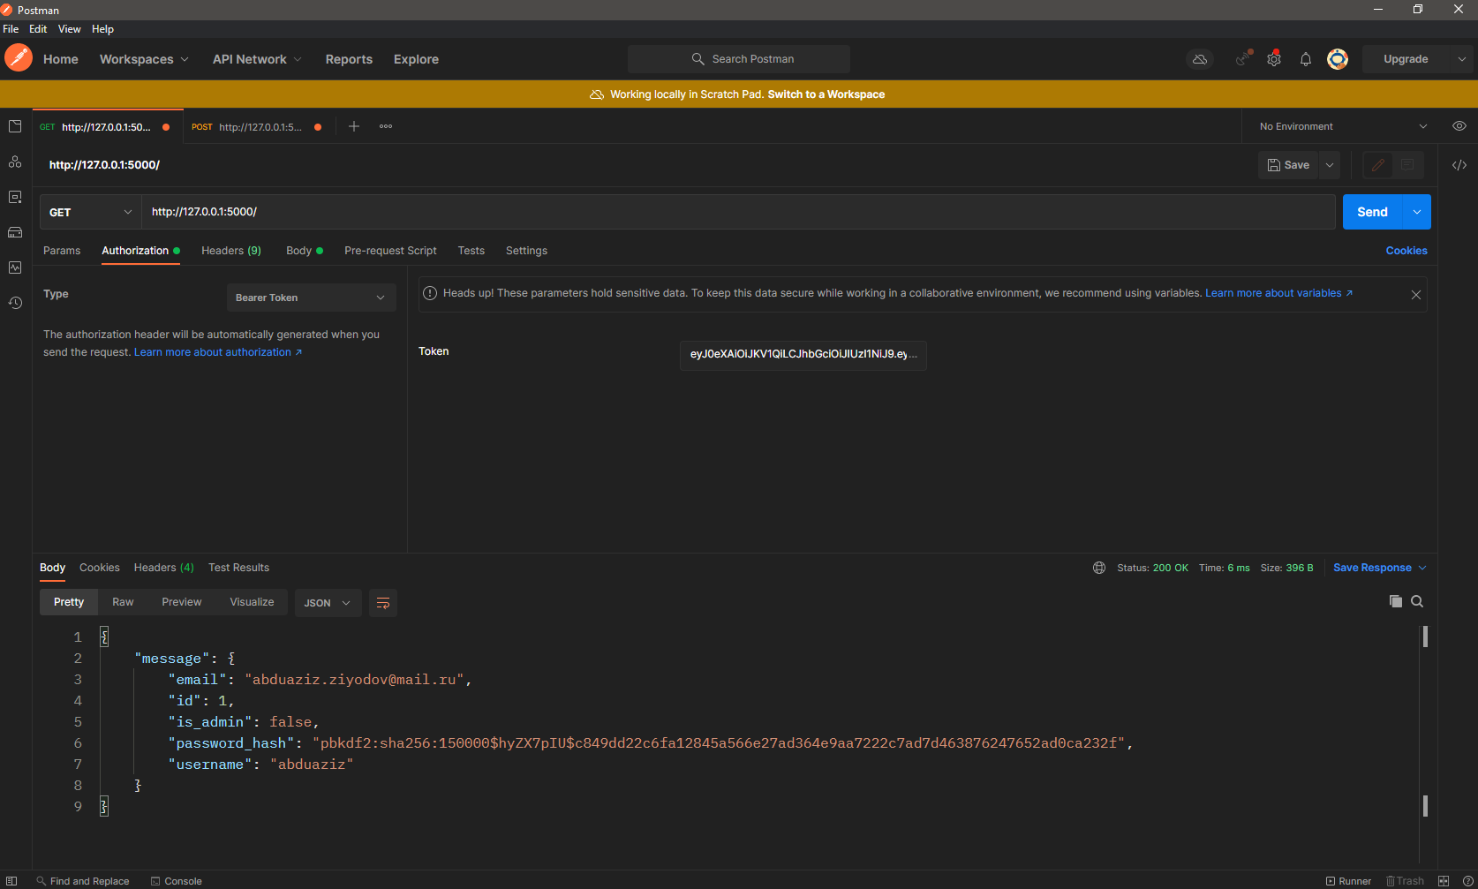
Task: Open the request Settings tab
Action: tap(526, 251)
